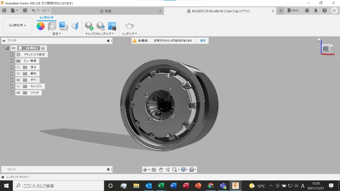340x191 pixels.
Task: Open the キャンバス内レンダリング dropdown
Action: coord(100,33)
